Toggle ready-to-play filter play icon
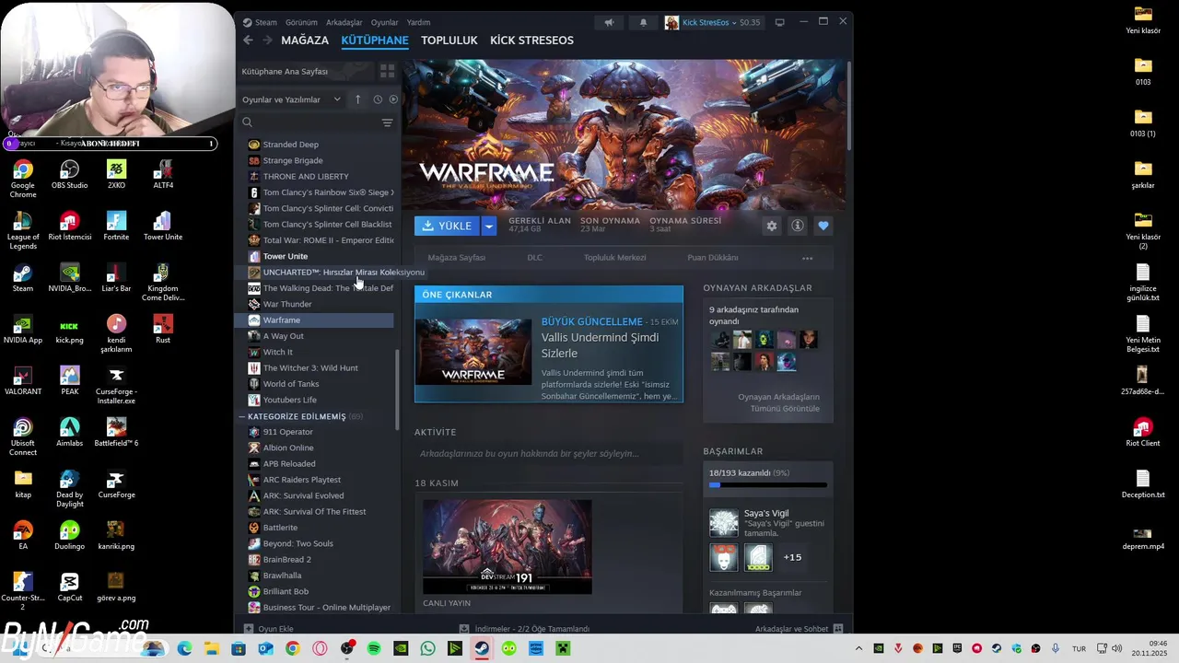The image size is (1179, 663). coord(393,99)
